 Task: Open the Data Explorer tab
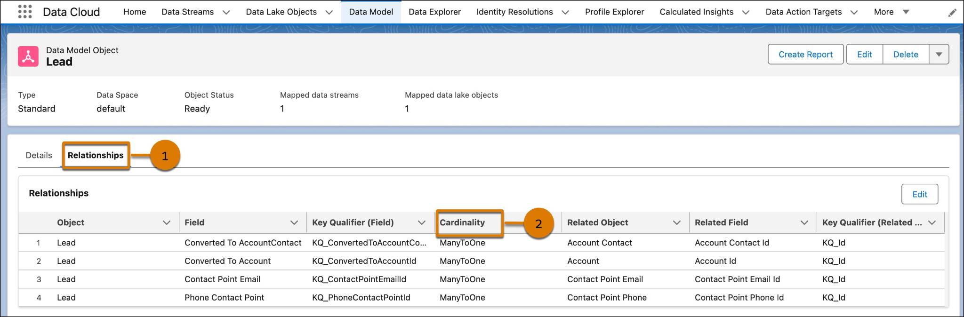click(434, 12)
